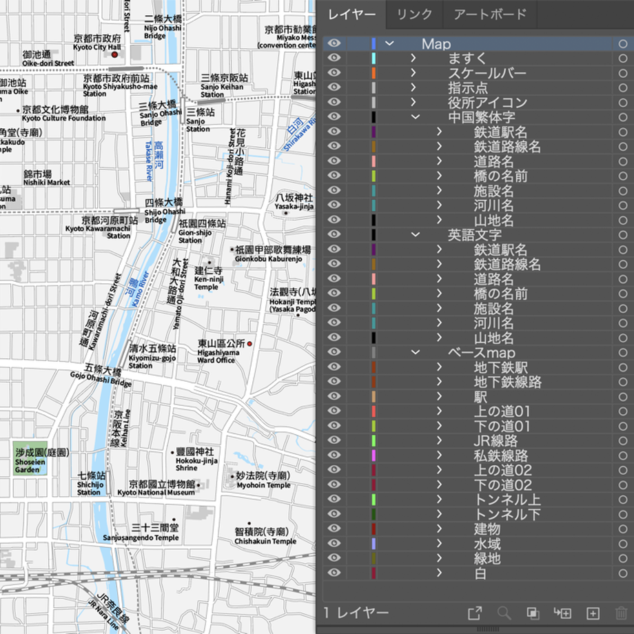Click the make clipping mask icon
Screen dimensions: 634x634
tap(533, 613)
